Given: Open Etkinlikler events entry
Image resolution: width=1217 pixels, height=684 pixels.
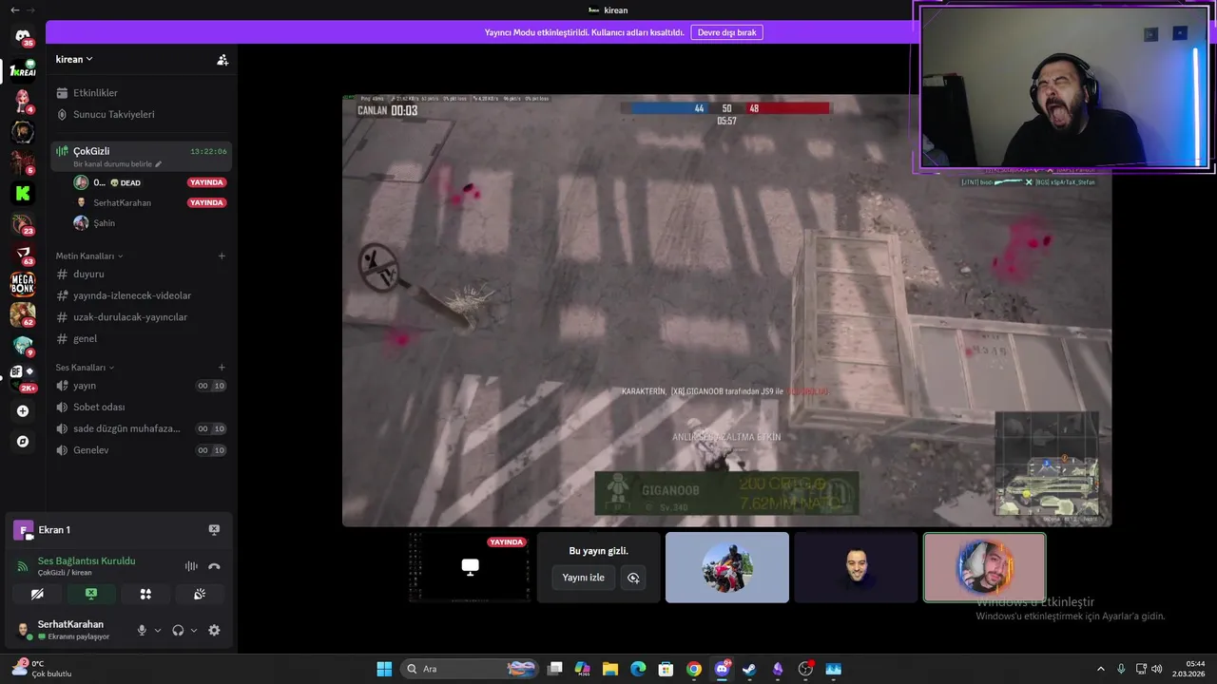Looking at the screenshot, I should point(141,93).
